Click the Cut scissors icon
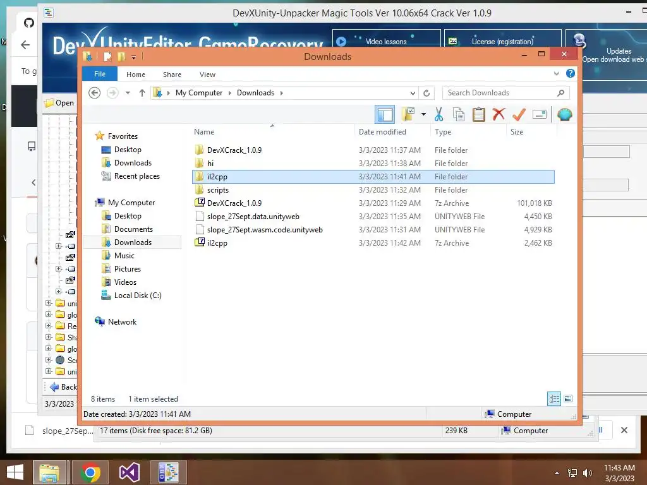The image size is (647, 485). coord(438,114)
